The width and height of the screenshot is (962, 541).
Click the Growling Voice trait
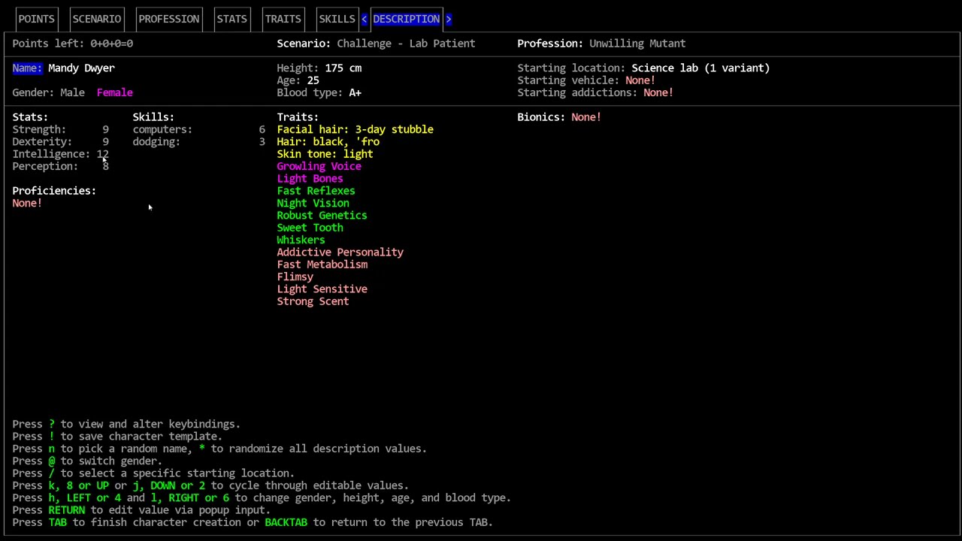pos(319,166)
